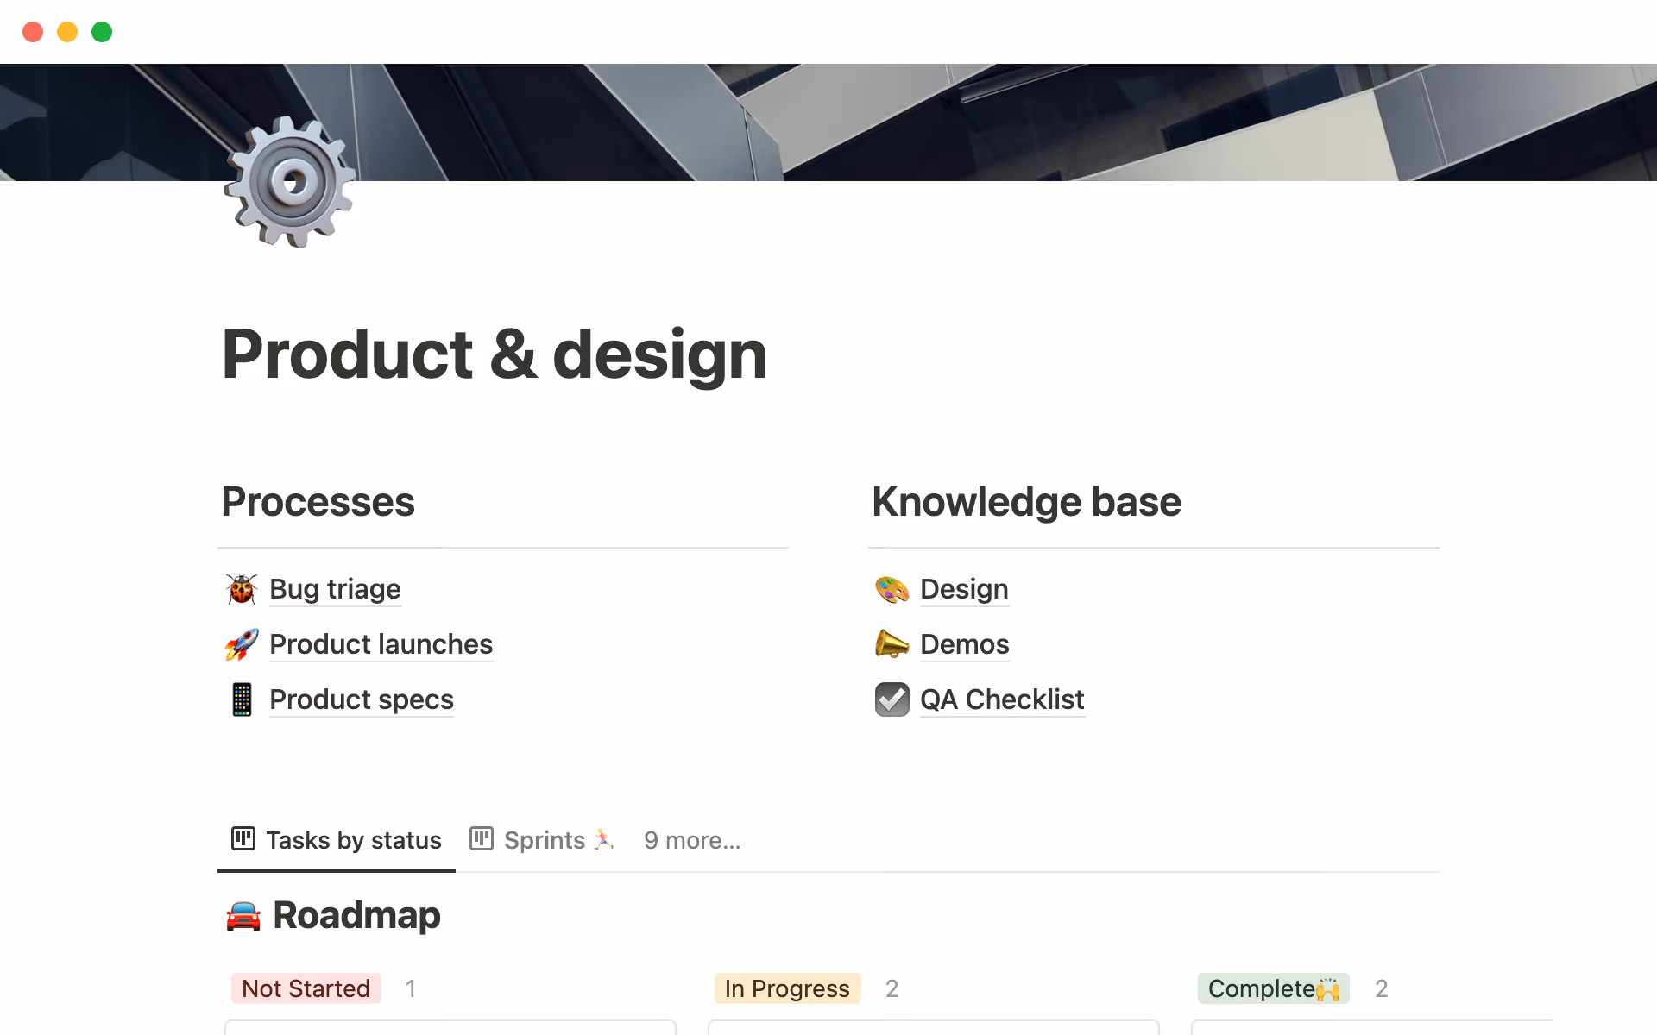Image resolution: width=1657 pixels, height=1035 pixels.
Task: Expand the 9 more views dropdown
Action: click(x=691, y=840)
